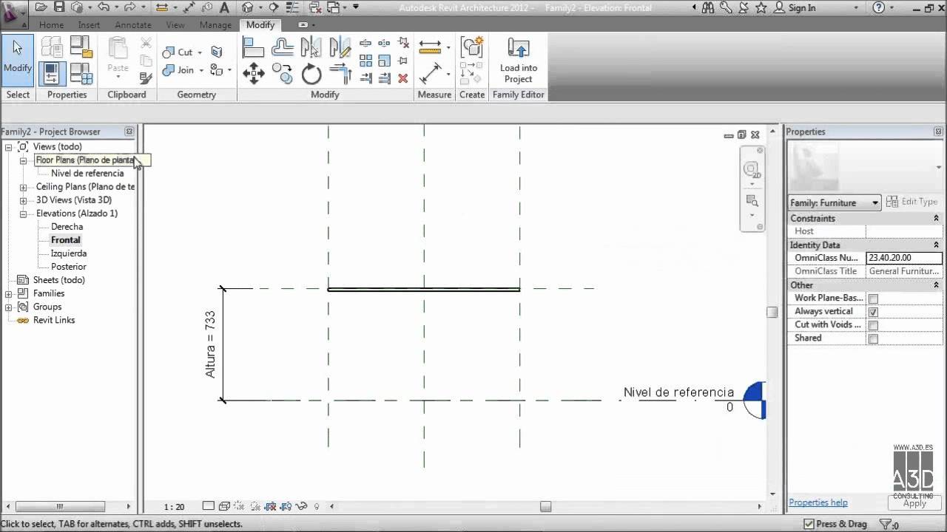The image size is (947, 532).
Task: Open the Derecha elevation view
Action: coord(67,227)
